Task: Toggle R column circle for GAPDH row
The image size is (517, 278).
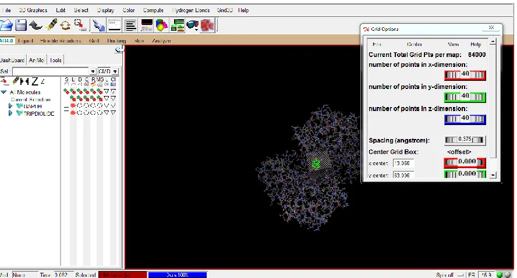Action: (x=93, y=106)
